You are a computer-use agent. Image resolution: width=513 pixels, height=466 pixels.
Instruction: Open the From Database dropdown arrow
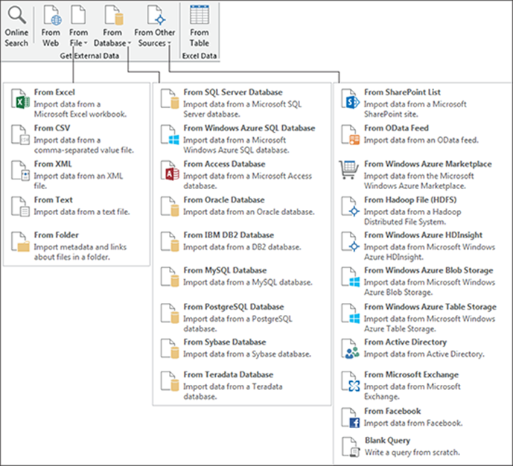(x=130, y=43)
